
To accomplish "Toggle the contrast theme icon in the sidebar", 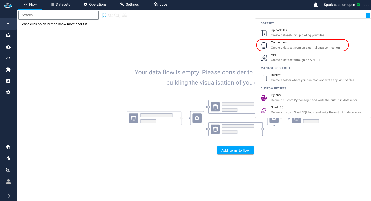I will 8,159.
